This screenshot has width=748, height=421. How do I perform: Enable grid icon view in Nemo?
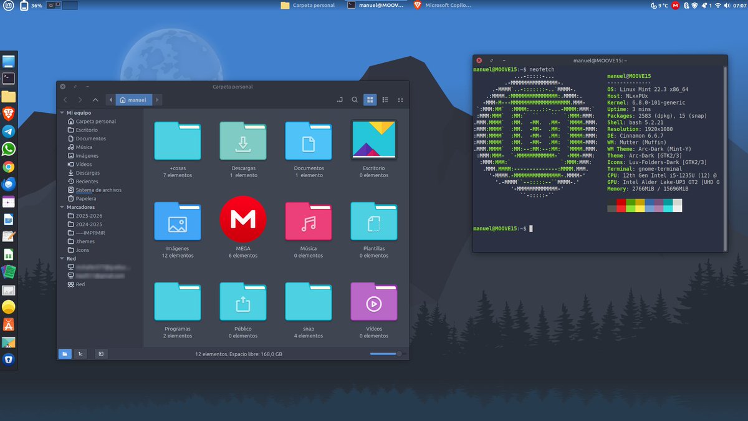370,99
